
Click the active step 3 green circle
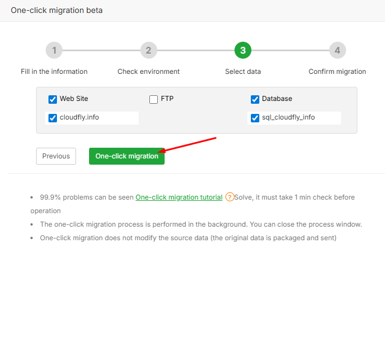pyautogui.click(x=243, y=50)
